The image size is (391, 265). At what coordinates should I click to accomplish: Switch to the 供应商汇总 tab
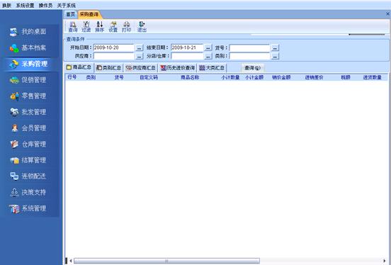click(x=141, y=67)
